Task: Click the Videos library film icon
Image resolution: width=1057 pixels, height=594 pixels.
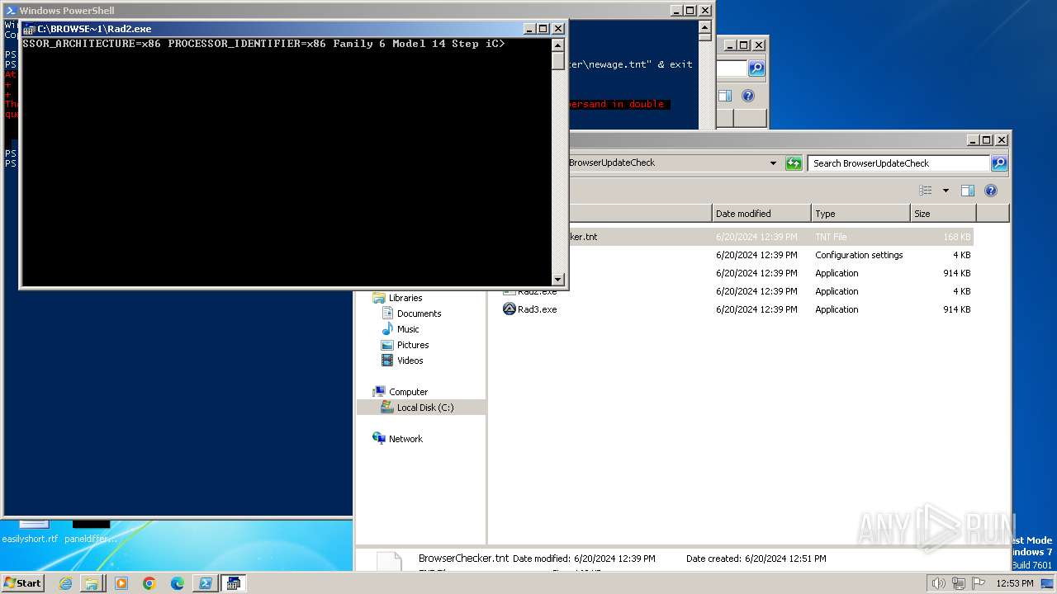Action: 387,361
